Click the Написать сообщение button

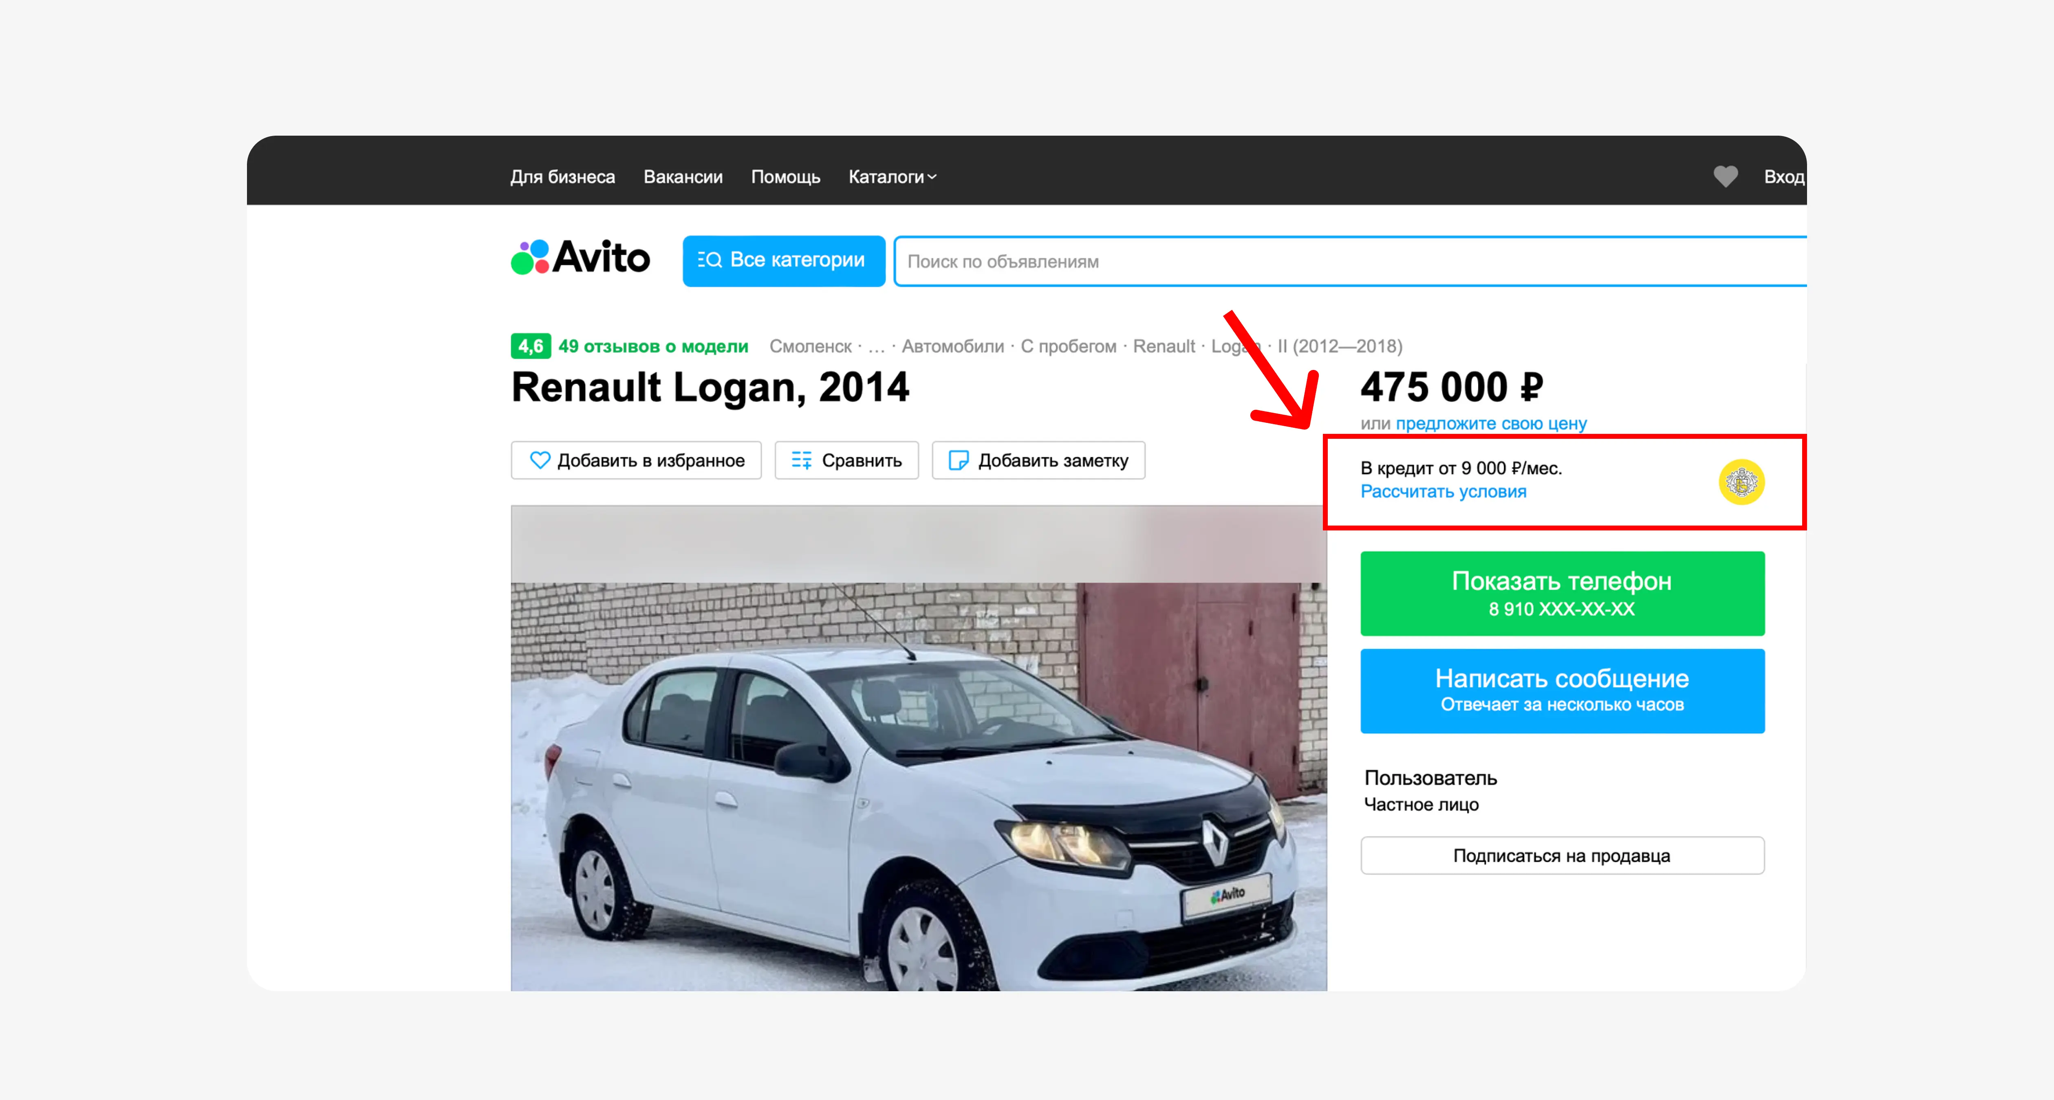point(1562,690)
